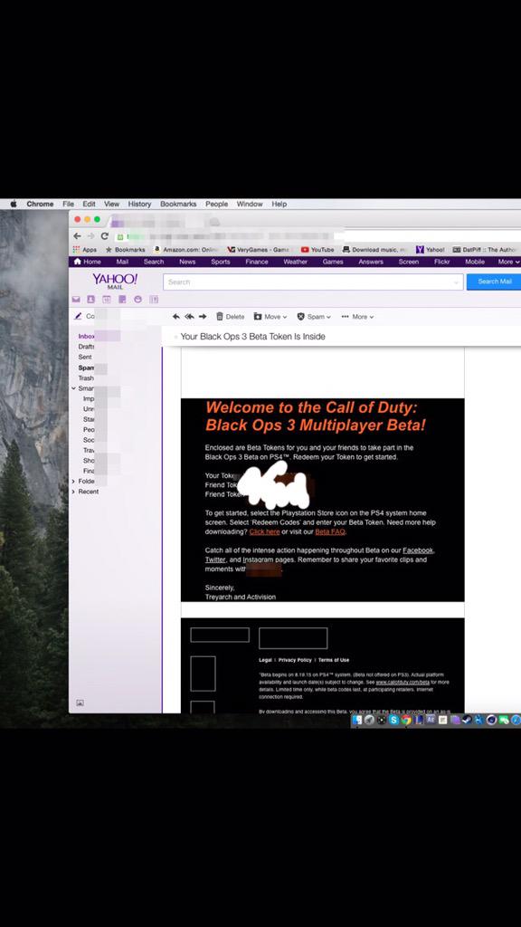The height and width of the screenshot is (927, 521).
Task: Click the Search Mail button
Action: coord(494,282)
